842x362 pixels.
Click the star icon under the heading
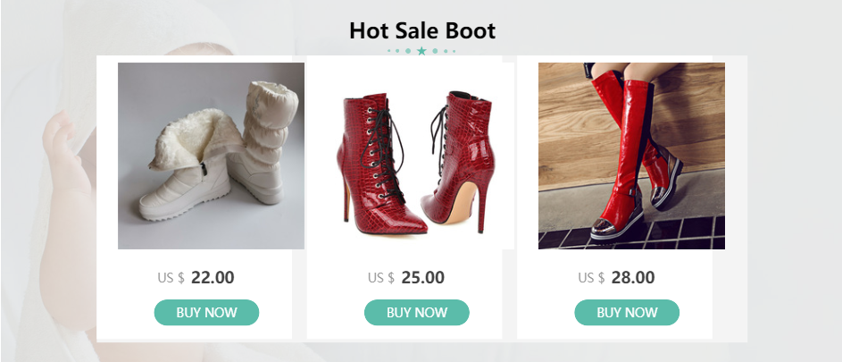pos(421,51)
